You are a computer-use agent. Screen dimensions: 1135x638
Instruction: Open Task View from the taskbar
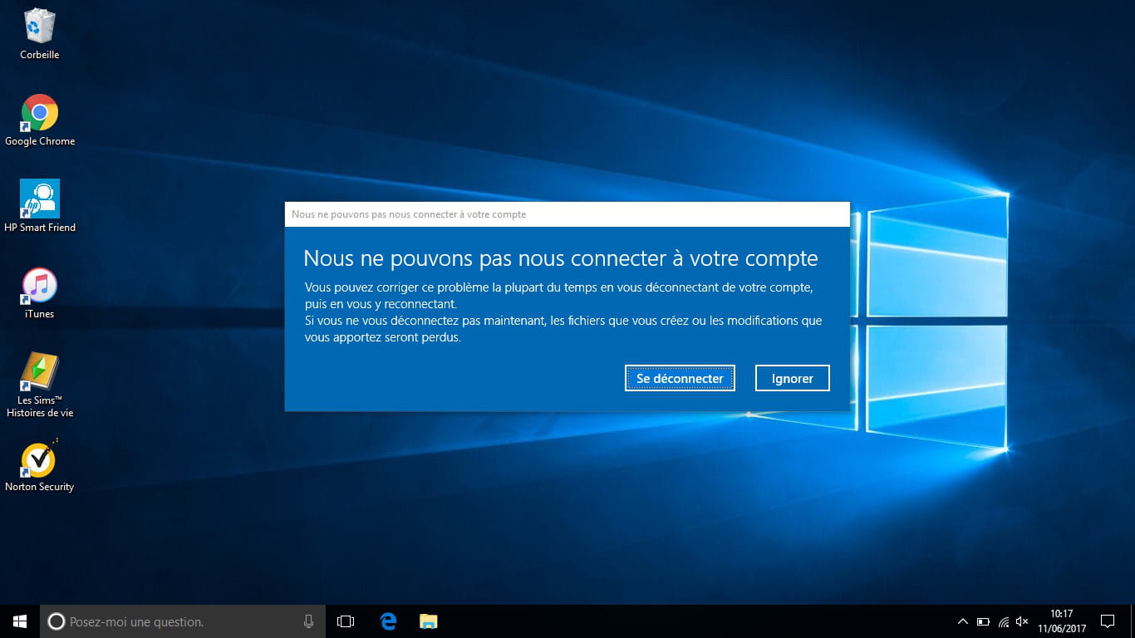tap(346, 621)
